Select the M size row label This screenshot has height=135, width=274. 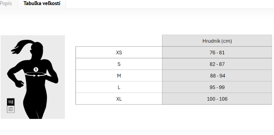click(119, 76)
